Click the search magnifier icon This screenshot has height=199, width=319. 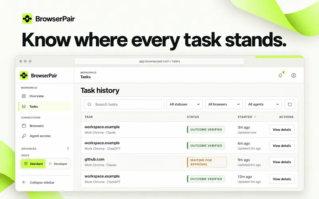[x=89, y=104]
